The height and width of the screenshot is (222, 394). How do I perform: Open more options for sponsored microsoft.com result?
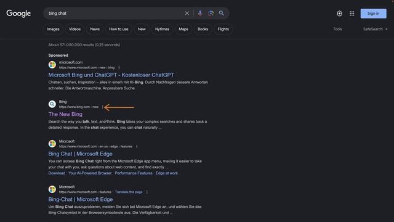pyautogui.click(x=119, y=67)
